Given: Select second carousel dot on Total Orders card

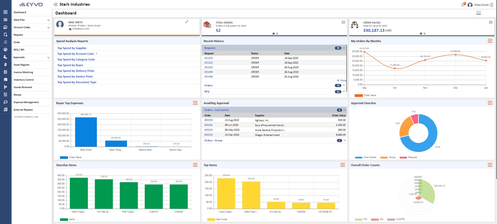Looking at the screenshot, I should click(x=277, y=34).
